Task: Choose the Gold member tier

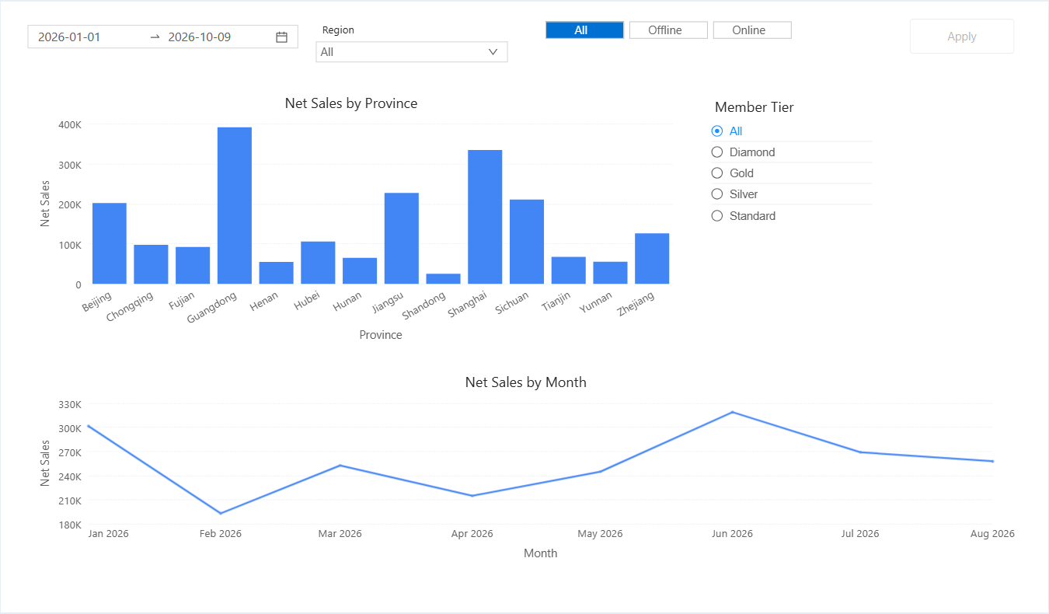Action: point(717,173)
